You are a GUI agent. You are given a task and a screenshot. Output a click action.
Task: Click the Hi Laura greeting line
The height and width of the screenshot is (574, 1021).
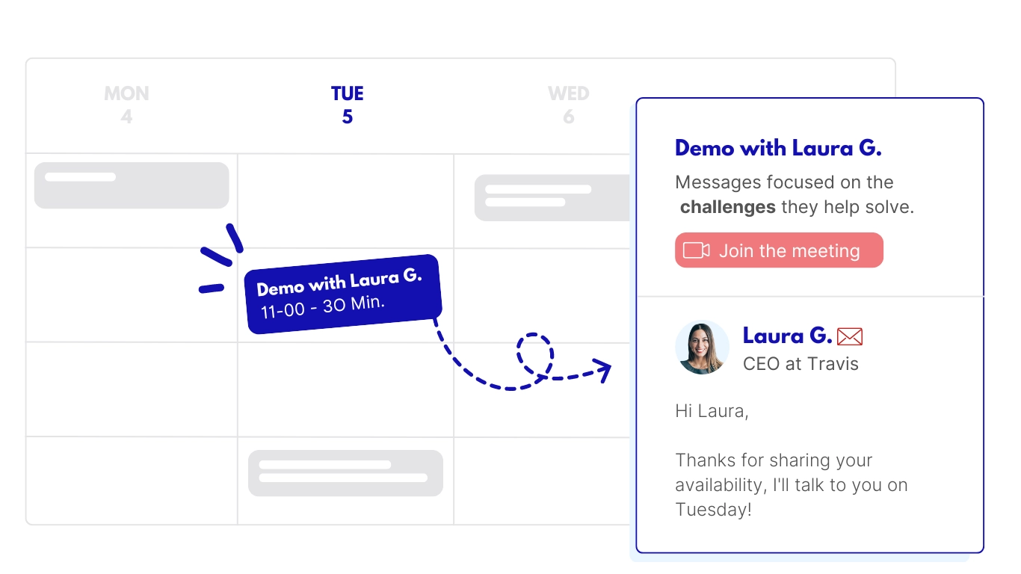pos(712,411)
